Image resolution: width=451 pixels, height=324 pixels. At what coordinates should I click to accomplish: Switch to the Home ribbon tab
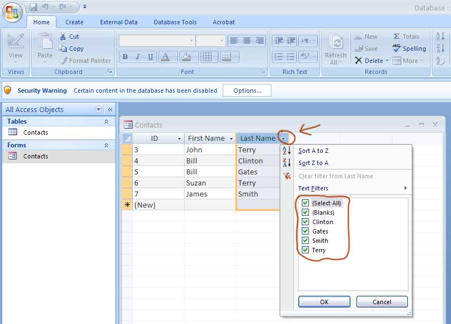(x=41, y=22)
